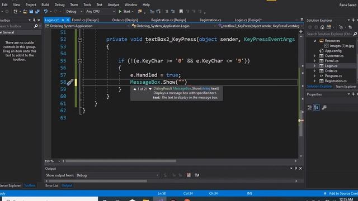Image resolution: width=358 pixels, height=201 pixels.
Task: Toggle Word Wrap icon in Output panel
Action: coord(196,175)
